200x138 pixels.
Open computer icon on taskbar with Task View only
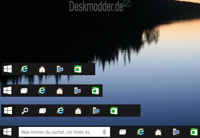pyautogui.click(x=78, y=91)
